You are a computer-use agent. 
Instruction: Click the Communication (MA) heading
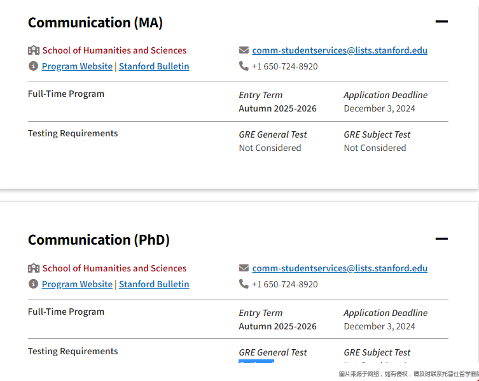tap(95, 23)
